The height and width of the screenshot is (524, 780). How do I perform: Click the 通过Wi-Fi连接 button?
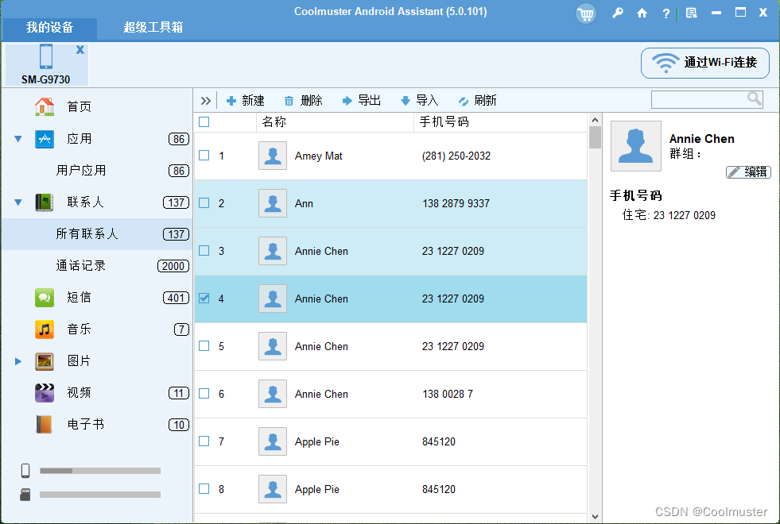coord(705,63)
